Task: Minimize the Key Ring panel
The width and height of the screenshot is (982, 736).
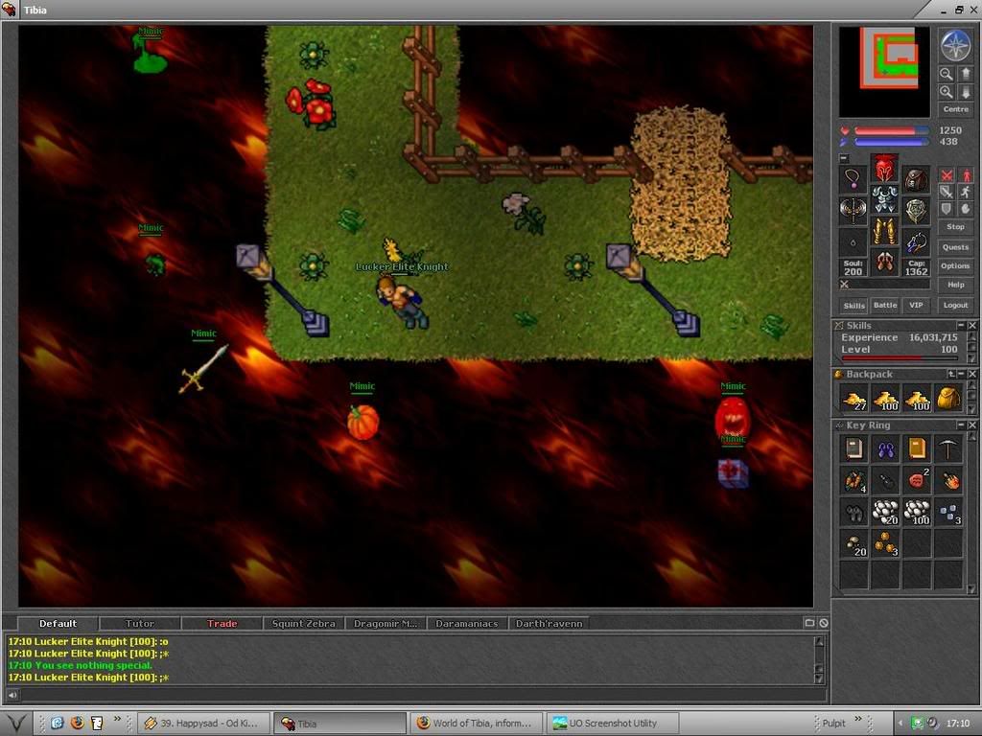Action: pos(960,425)
